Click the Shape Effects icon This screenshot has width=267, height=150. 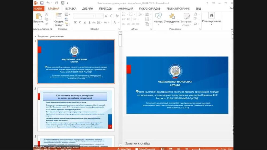[x=195, y=24]
